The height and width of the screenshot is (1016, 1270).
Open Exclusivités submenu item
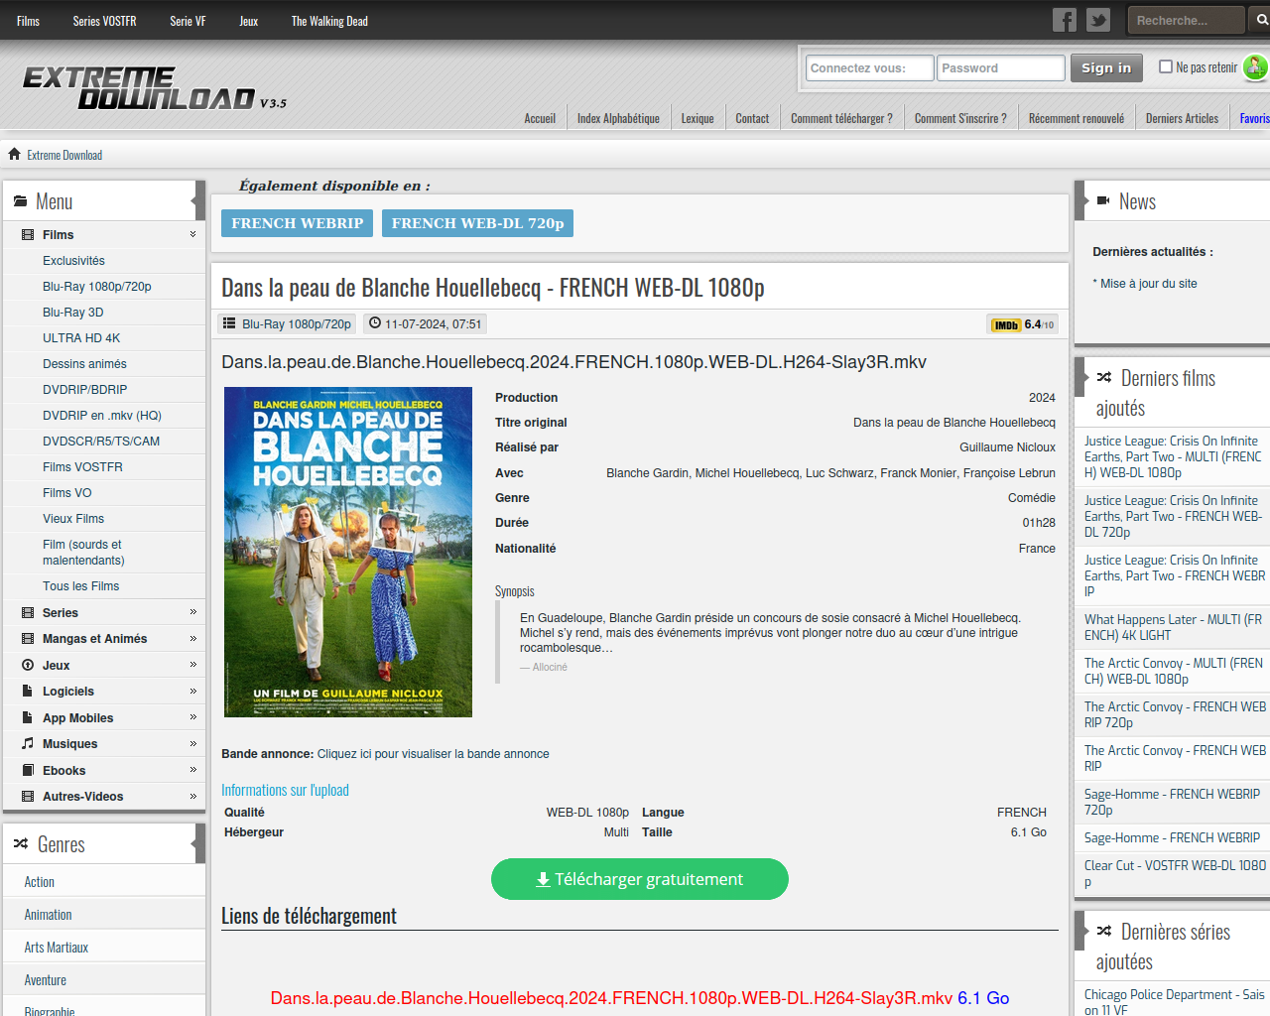click(x=73, y=261)
